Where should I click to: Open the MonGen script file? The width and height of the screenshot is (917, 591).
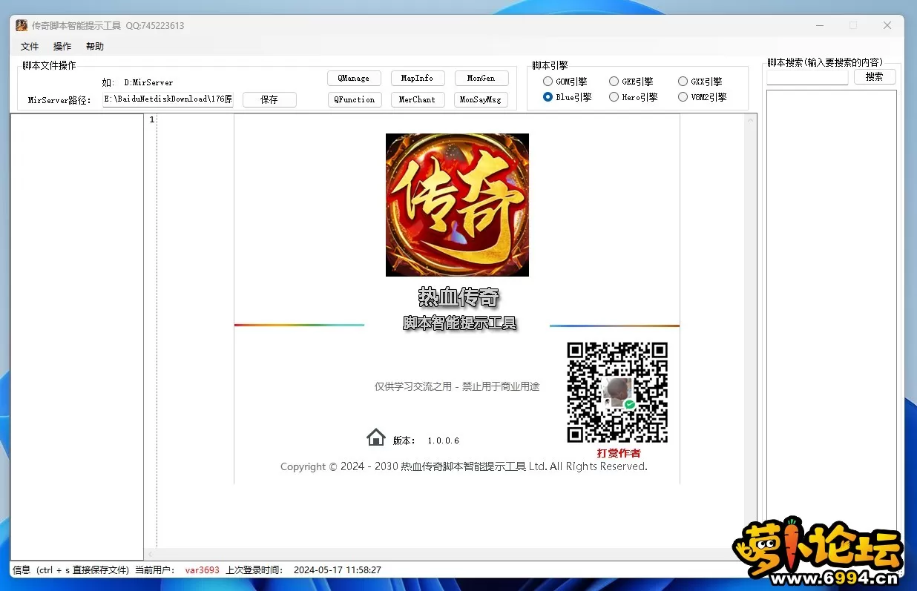click(x=481, y=78)
